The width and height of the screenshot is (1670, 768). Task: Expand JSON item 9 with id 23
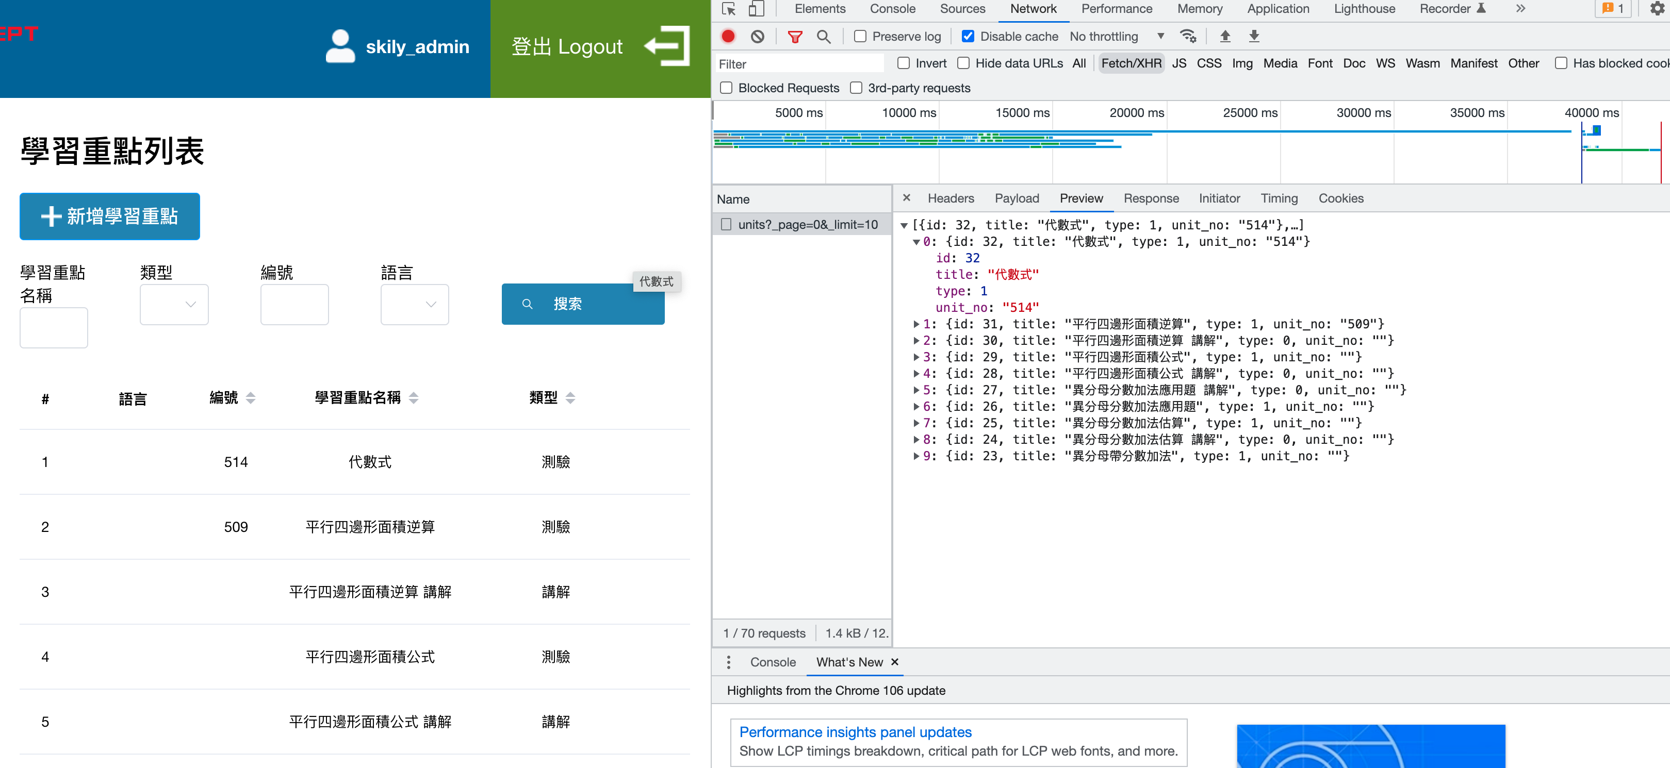click(x=916, y=456)
